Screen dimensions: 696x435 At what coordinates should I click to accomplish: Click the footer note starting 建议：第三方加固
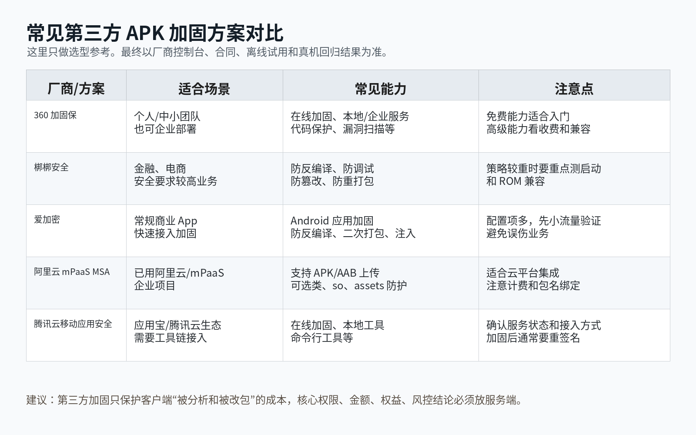[x=274, y=400]
